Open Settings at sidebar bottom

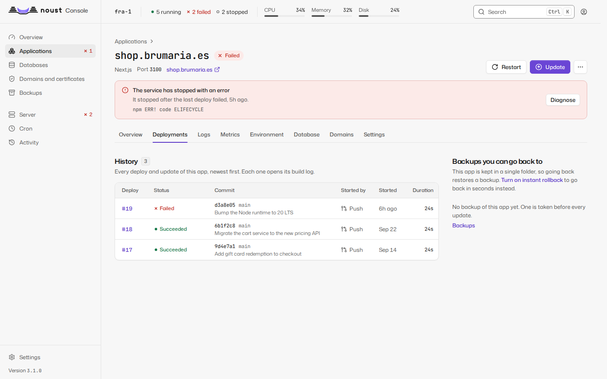pyautogui.click(x=50, y=357)
